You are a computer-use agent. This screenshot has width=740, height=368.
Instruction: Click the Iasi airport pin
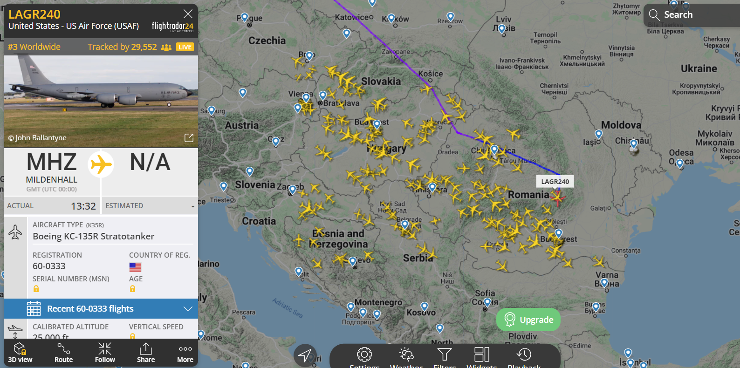(599, 134)
